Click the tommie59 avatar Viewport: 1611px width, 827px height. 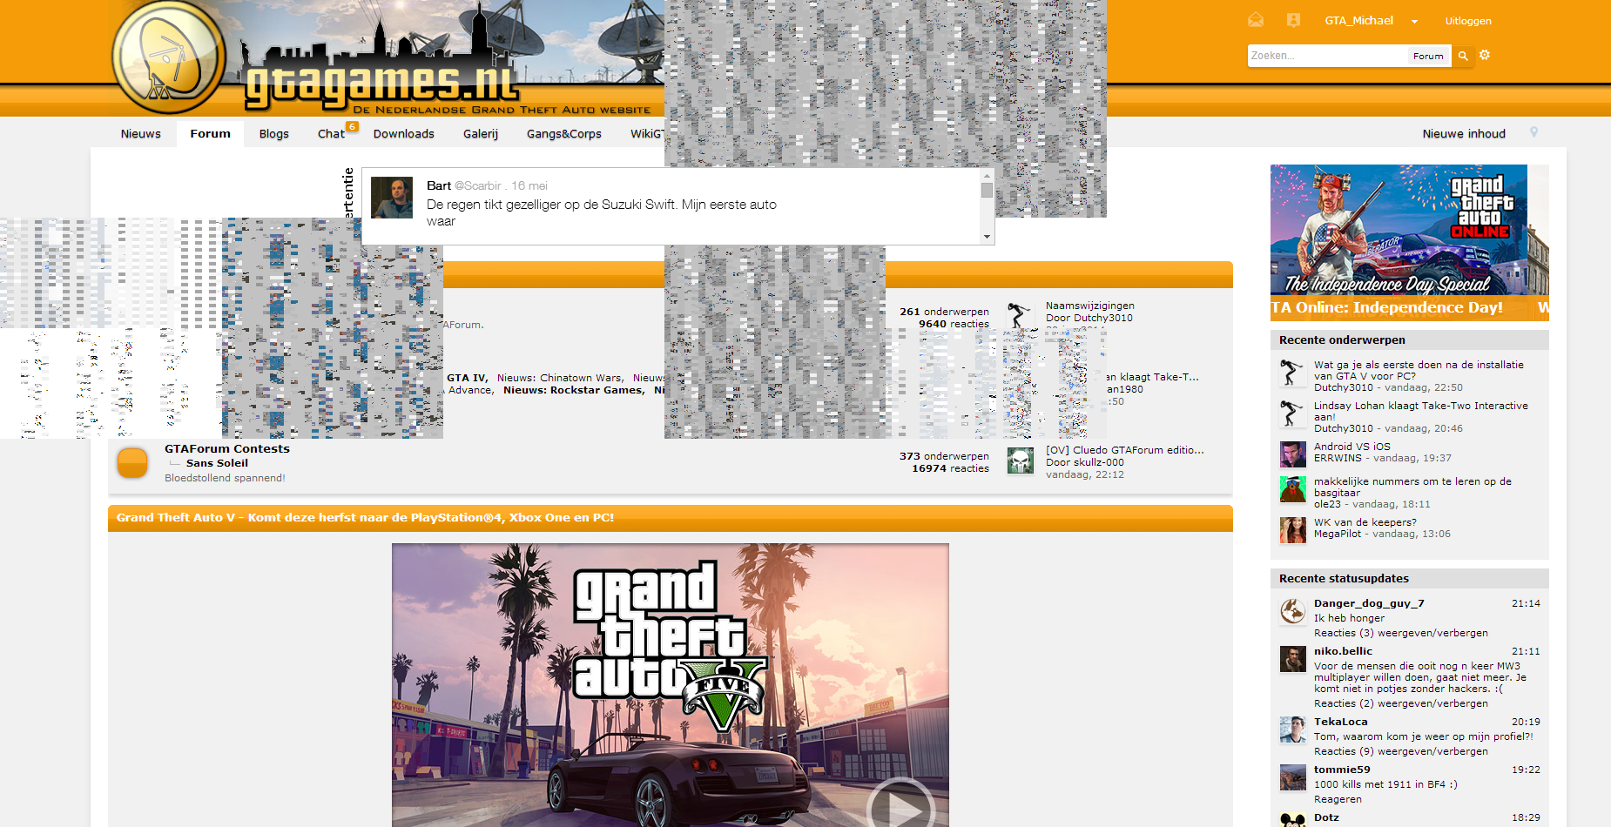tap(1292, 777)
